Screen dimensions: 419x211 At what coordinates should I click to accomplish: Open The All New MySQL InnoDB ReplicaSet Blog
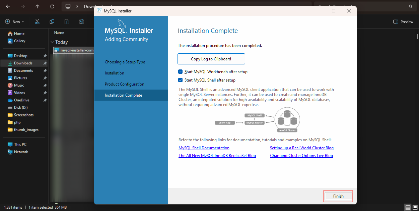pyautogui.click(x=217, y=156)
